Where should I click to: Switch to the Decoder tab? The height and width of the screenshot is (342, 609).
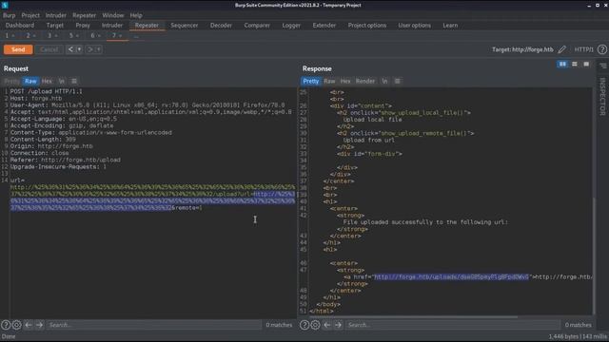tap(221, 26)
